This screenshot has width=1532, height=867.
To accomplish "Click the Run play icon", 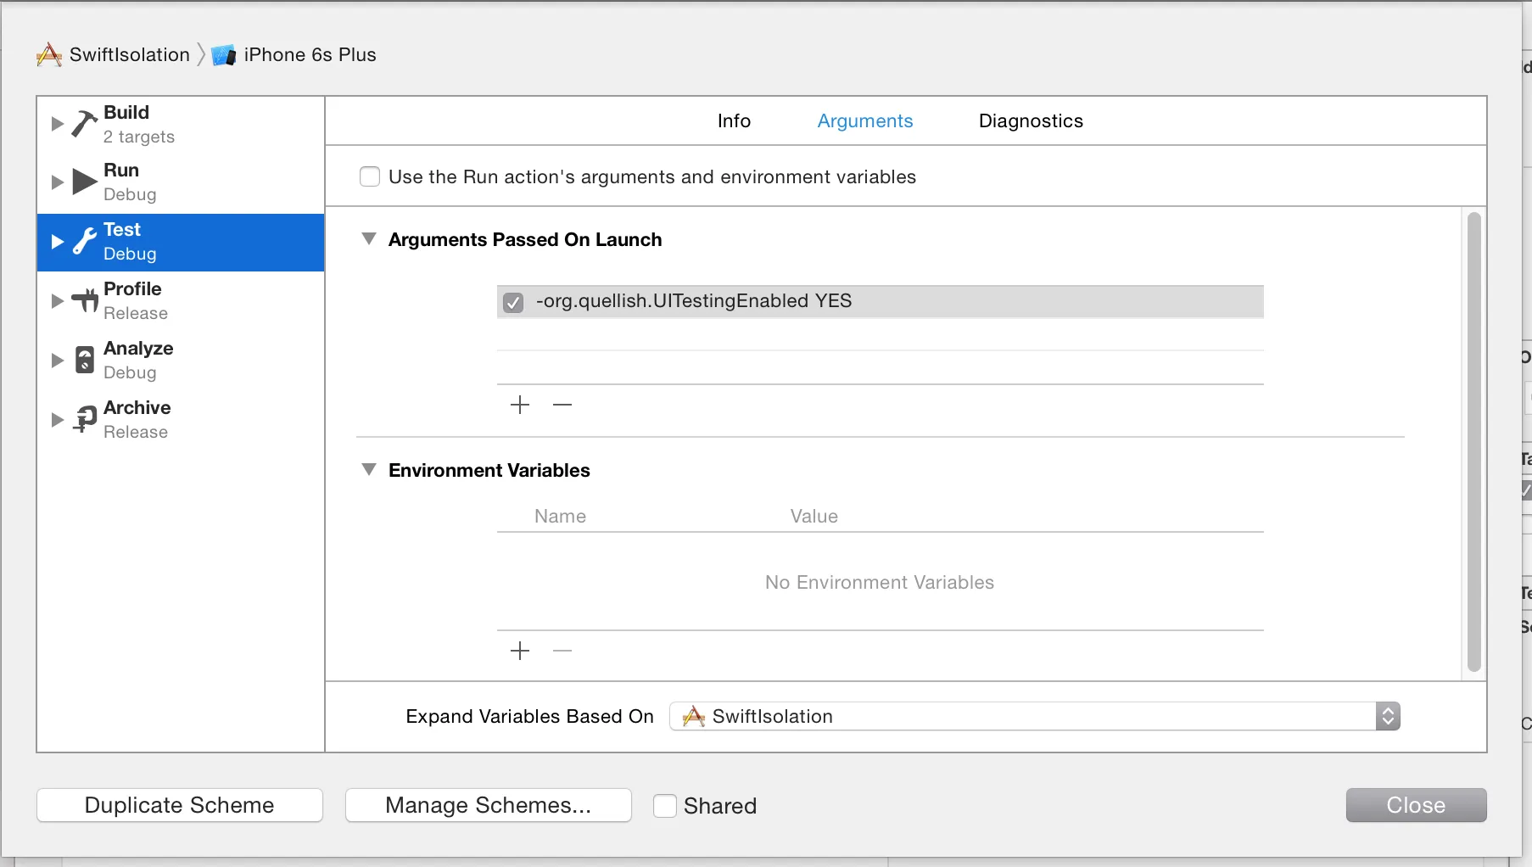I will coord(84,182).
